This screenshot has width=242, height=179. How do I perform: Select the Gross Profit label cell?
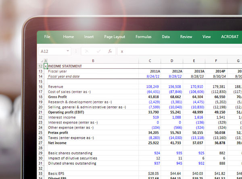[x=93, y=97]
